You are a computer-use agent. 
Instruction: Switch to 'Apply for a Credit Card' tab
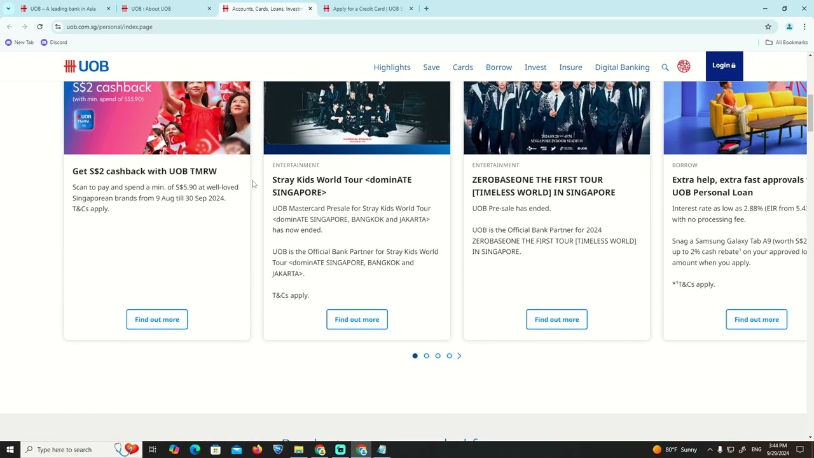[x=367, y=9]
